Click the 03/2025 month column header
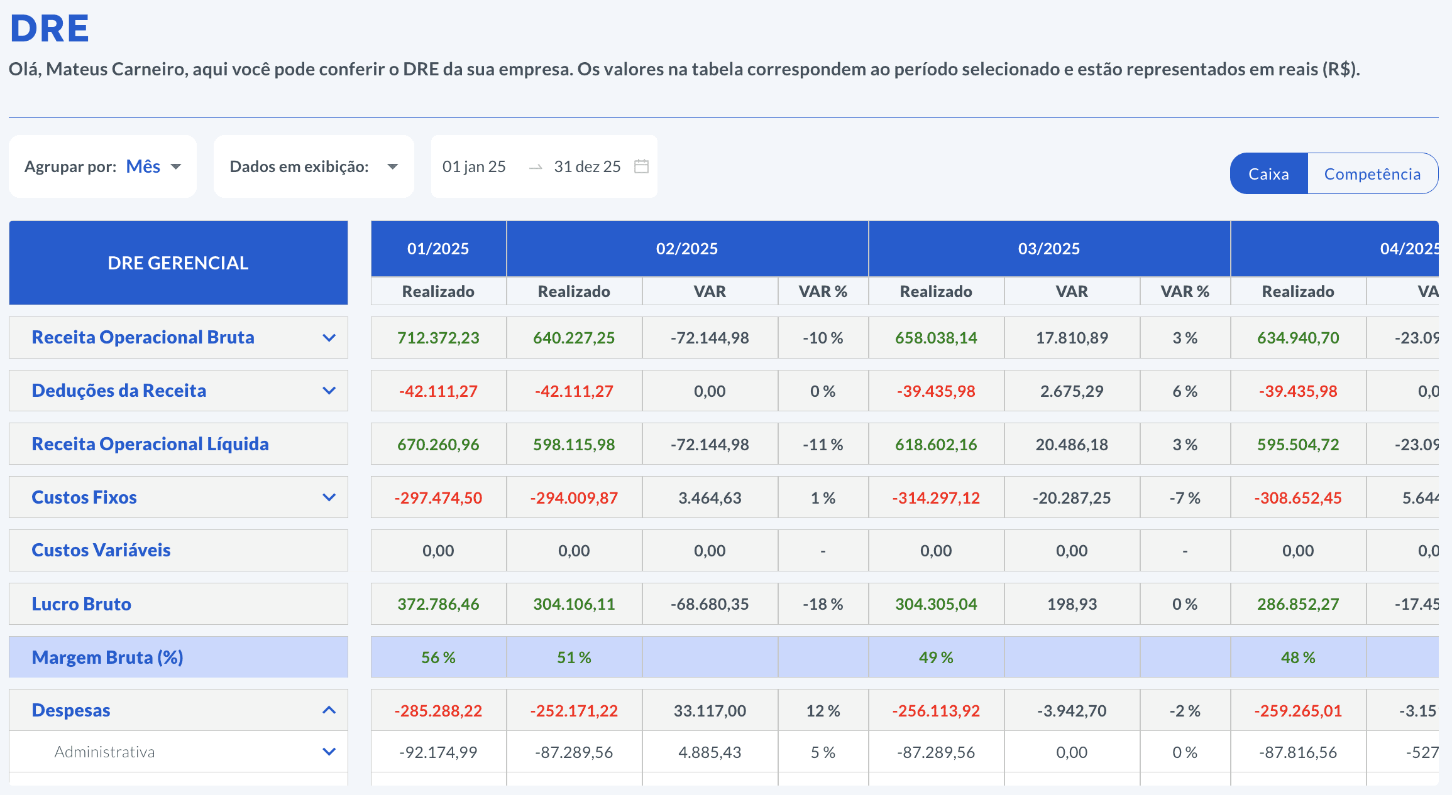Screen dimensions: 1452x795 point(1049,249)
